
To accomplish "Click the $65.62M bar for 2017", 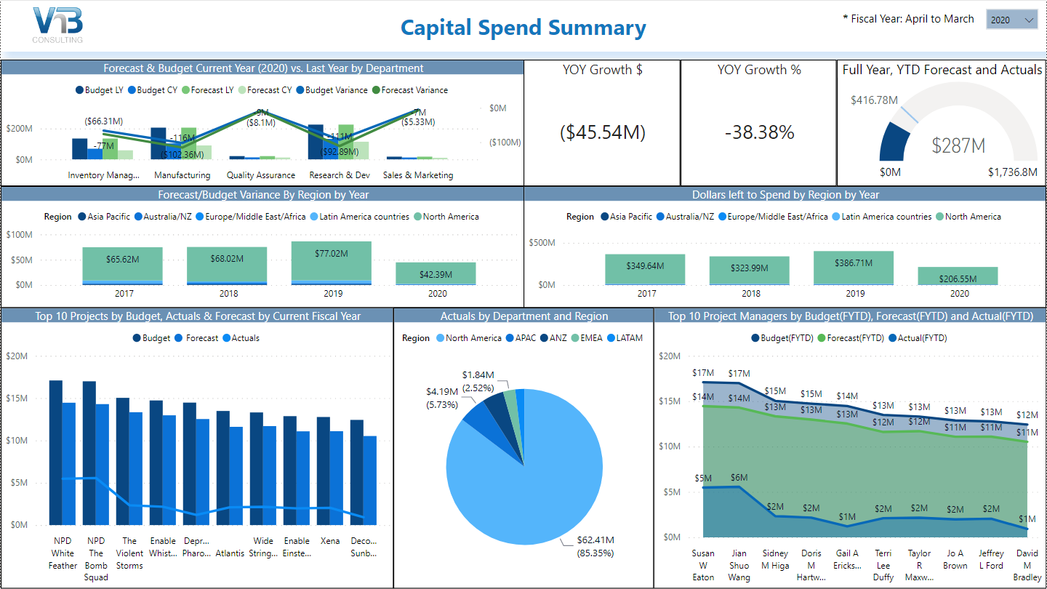I will 122,264.
